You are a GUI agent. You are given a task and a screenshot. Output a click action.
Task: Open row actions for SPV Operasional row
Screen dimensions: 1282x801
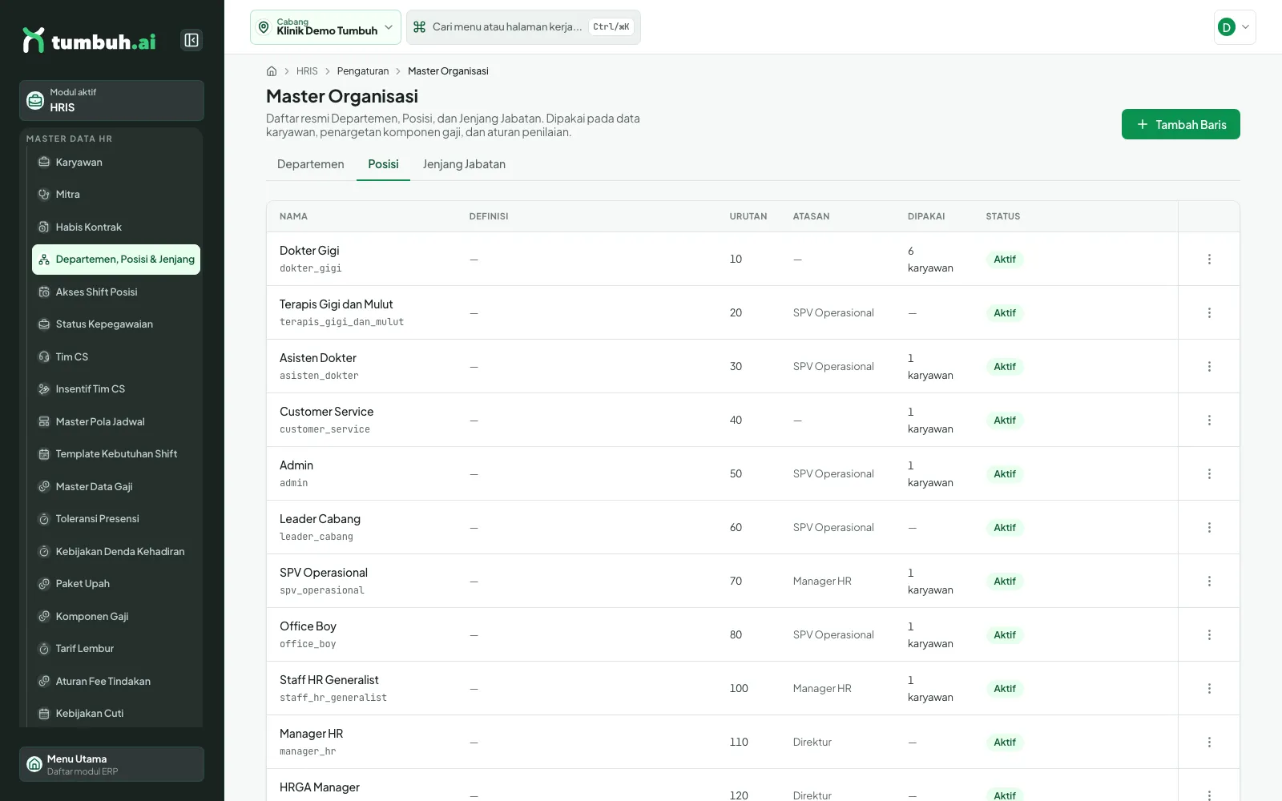1209,581
